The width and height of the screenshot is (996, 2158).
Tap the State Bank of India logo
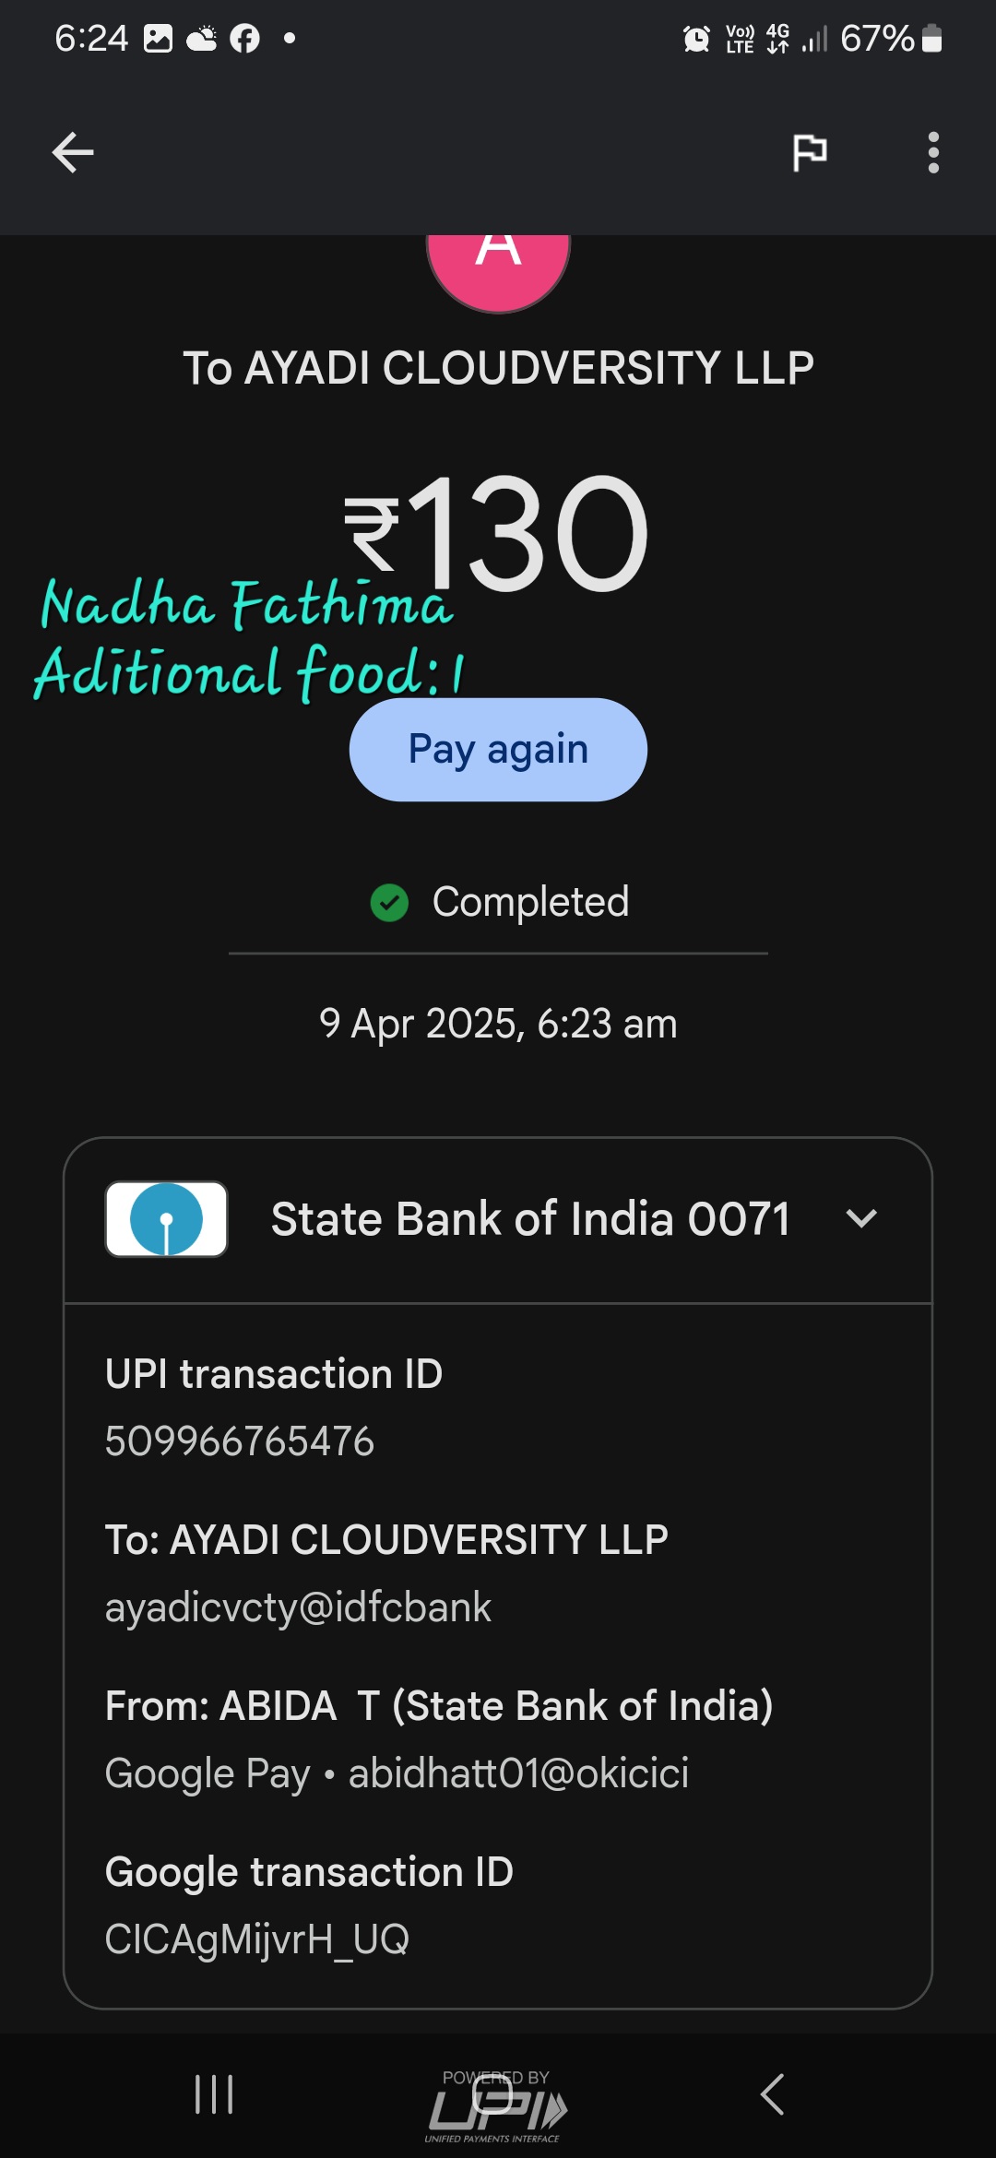167,1219
